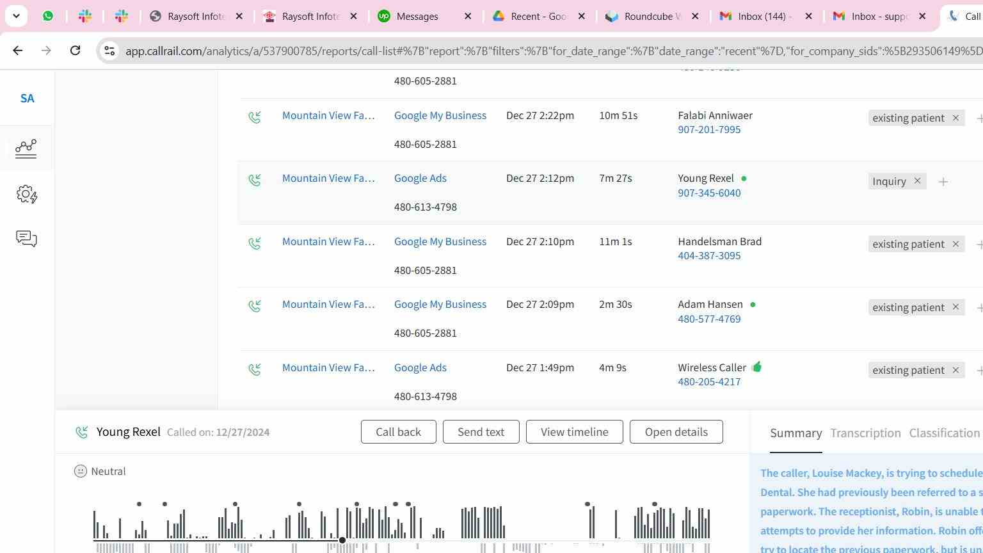The height and width of the screenshot is (553, 983).
Task: Select call duration 11m 1s
Action: coord(616,241)
